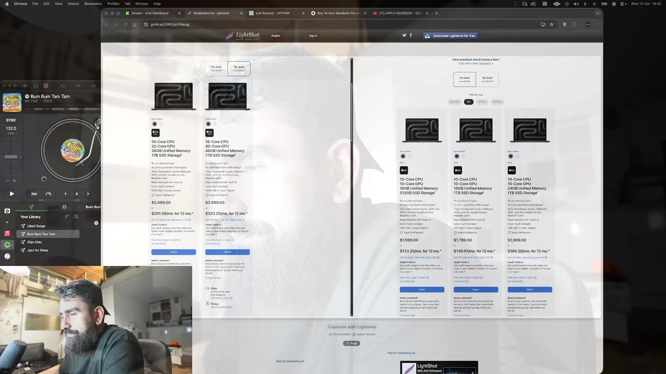Screen dimensions: 666x374
Task: Enable SYNC on the deck
Action: pos(11,120)
